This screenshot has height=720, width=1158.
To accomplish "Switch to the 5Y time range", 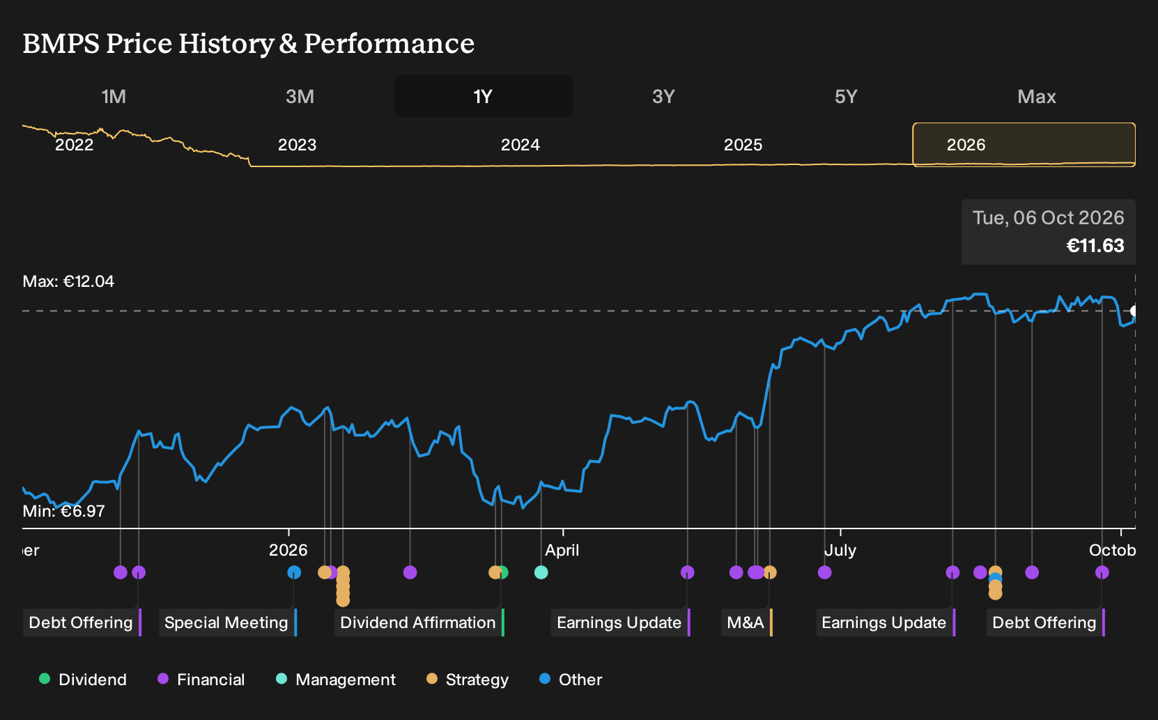I will pyautogui.click(x=846, y=96).
